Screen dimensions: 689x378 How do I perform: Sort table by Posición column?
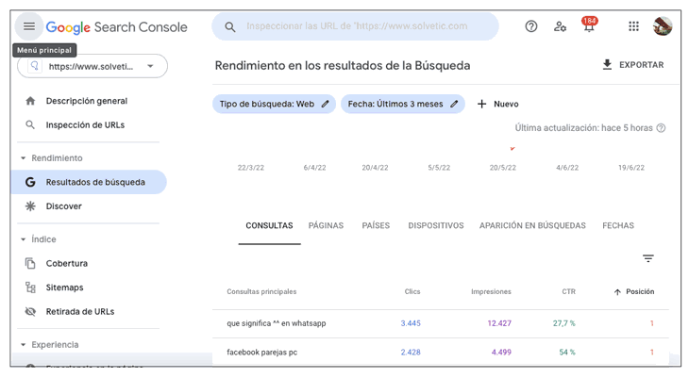pyautogui.click(x=634, y=292)
